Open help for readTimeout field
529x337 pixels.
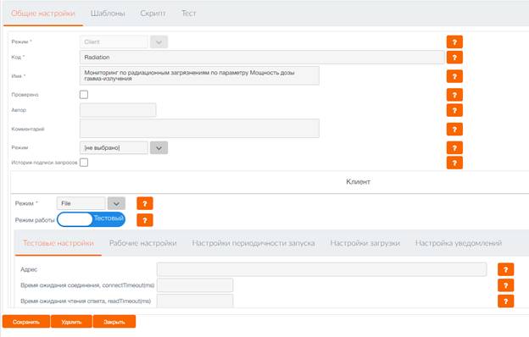[x=506, y=301]
